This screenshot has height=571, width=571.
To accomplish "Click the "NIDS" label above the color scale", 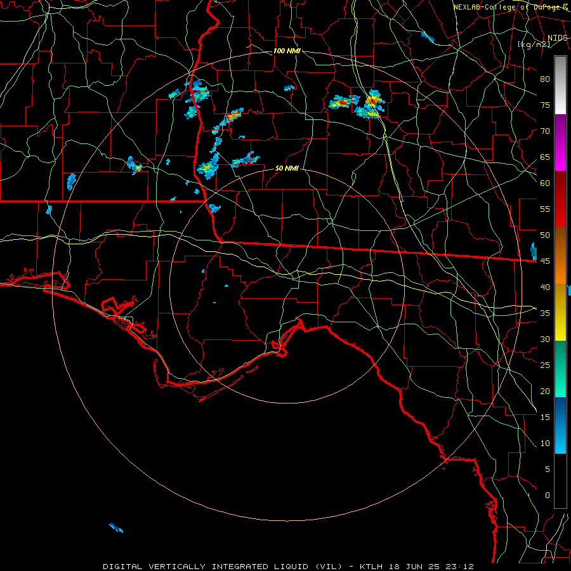I will [558, 38].
